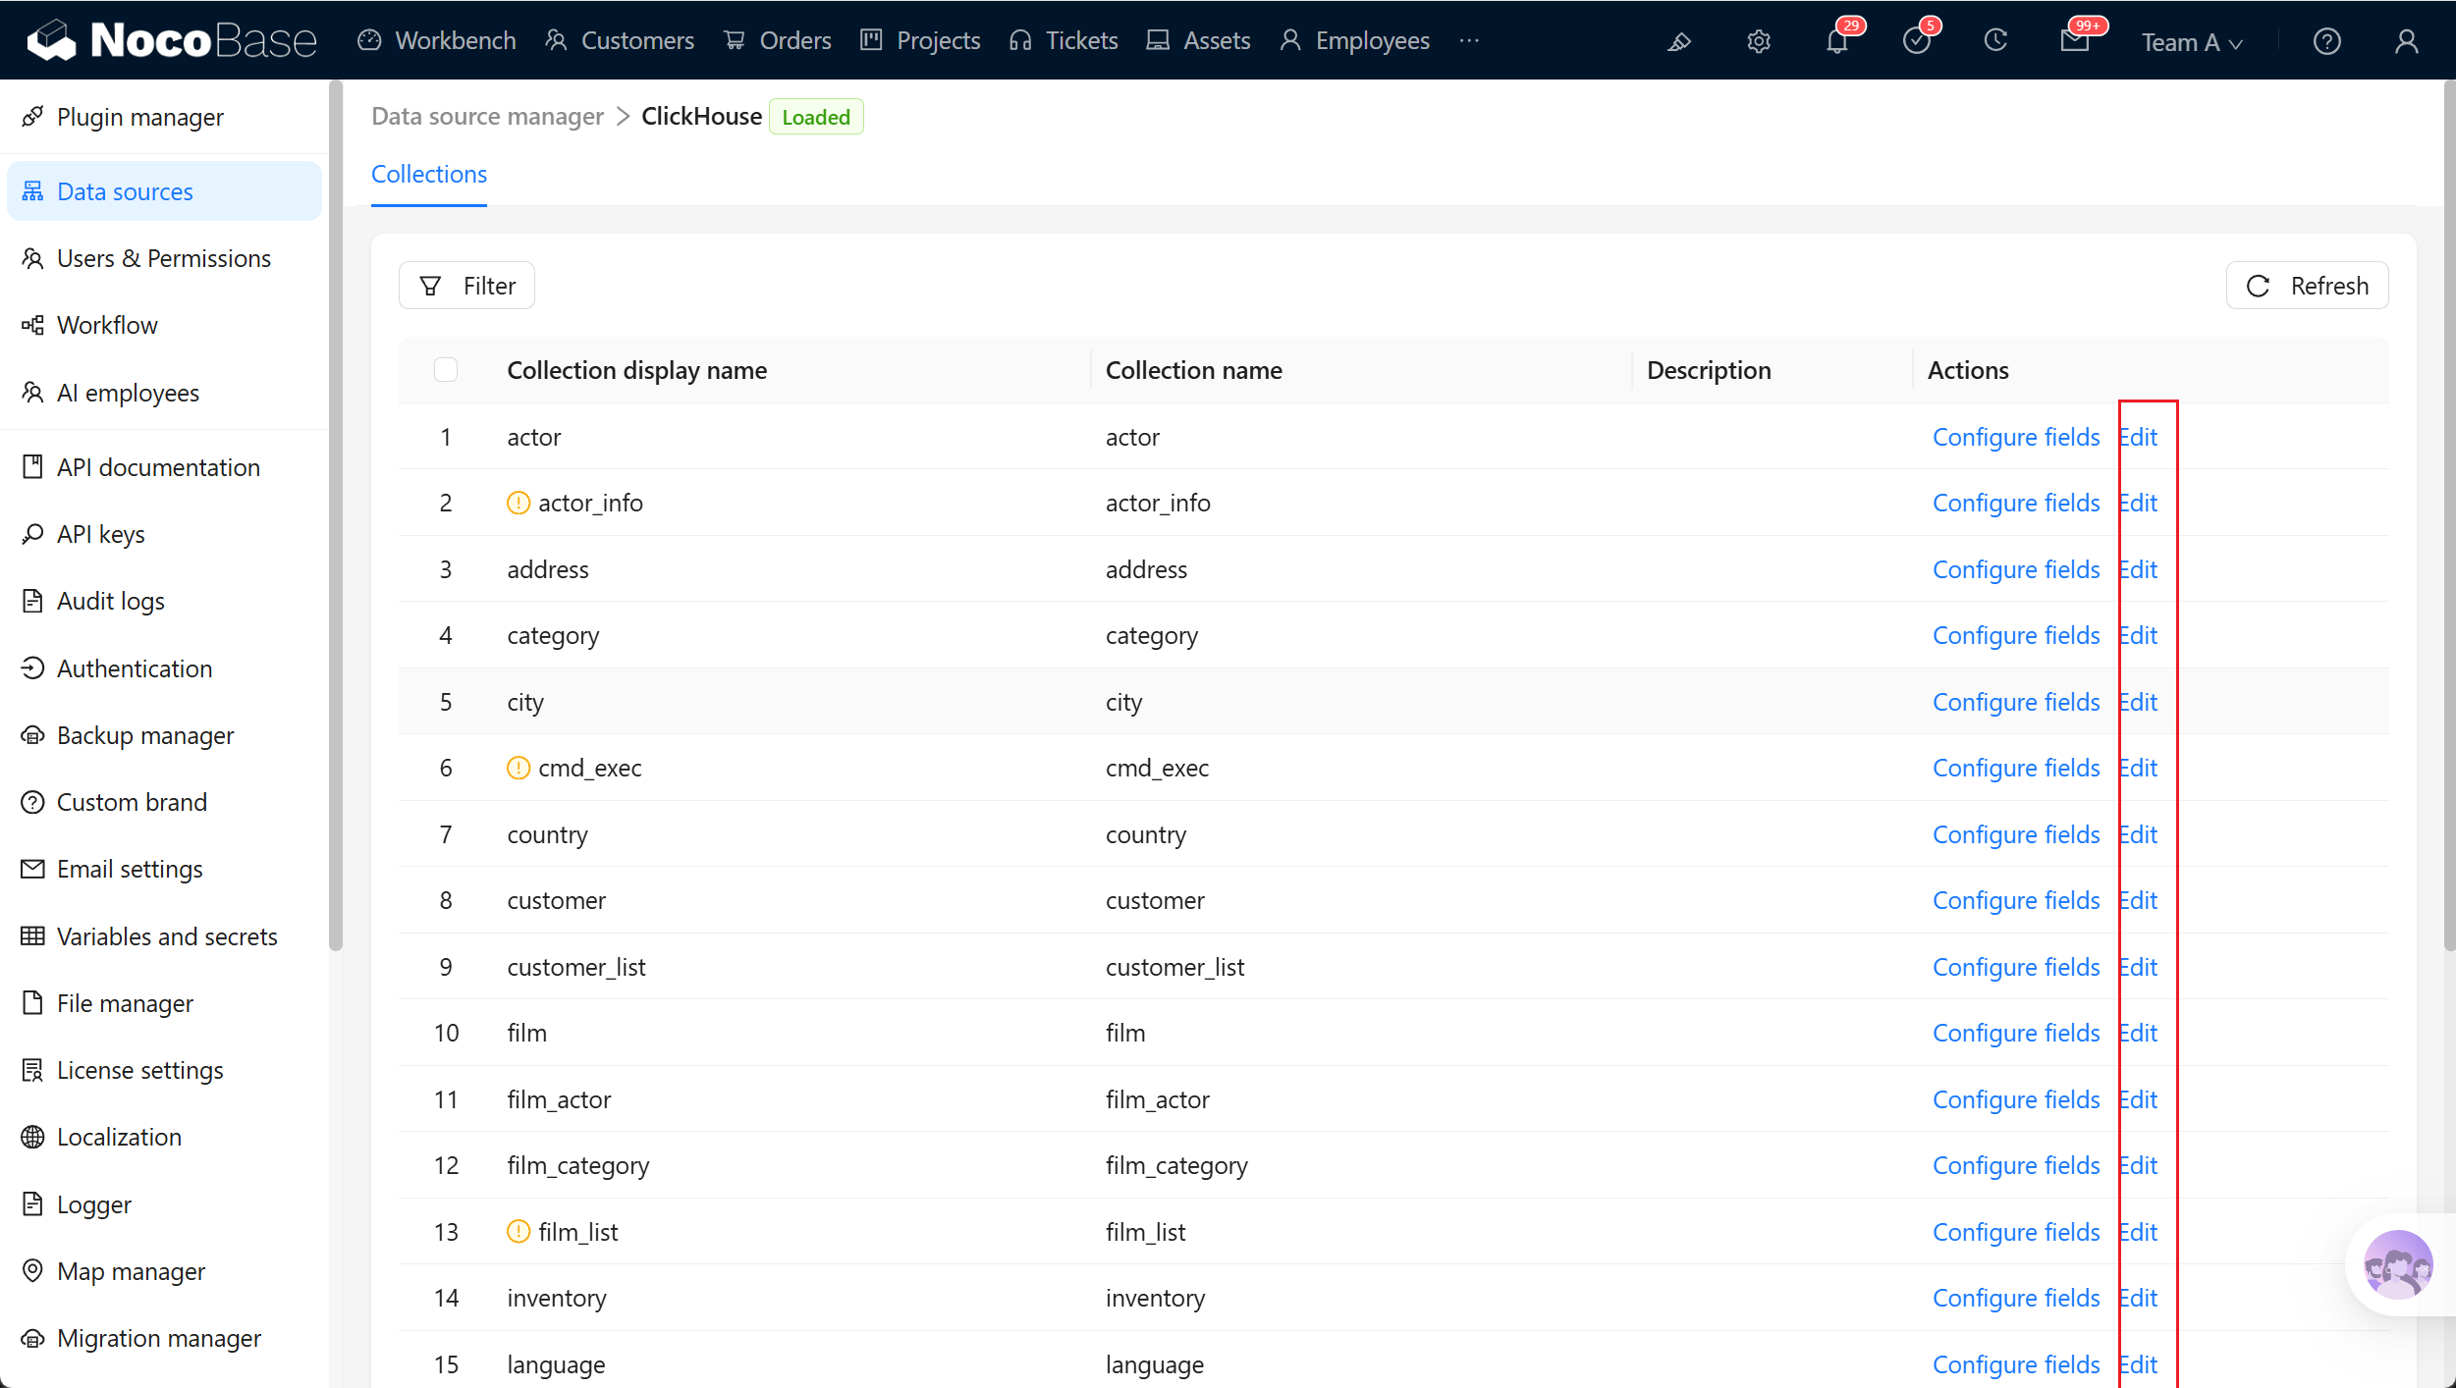Expand the Team A dropdown
The height and width of the screenshot is (1388, 2456).
(x=2191, y=42)
